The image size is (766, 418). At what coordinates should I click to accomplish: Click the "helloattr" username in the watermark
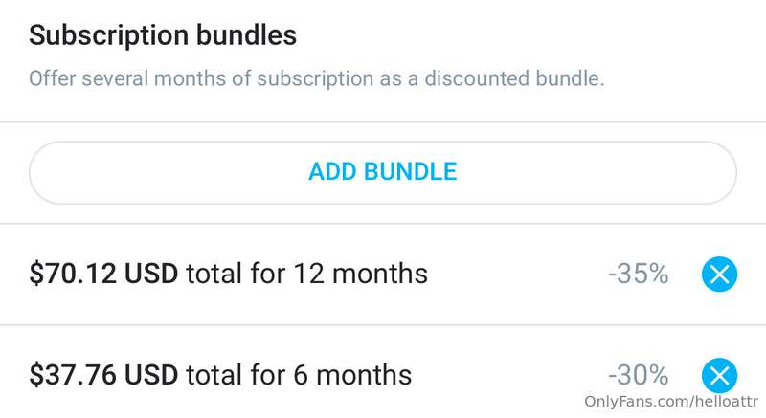[724, 404]
